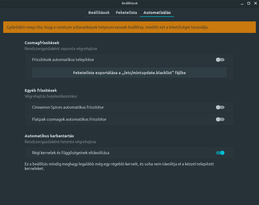Disable Régi kernelek és függőségeinek eltávolítása

click(220, 153)
